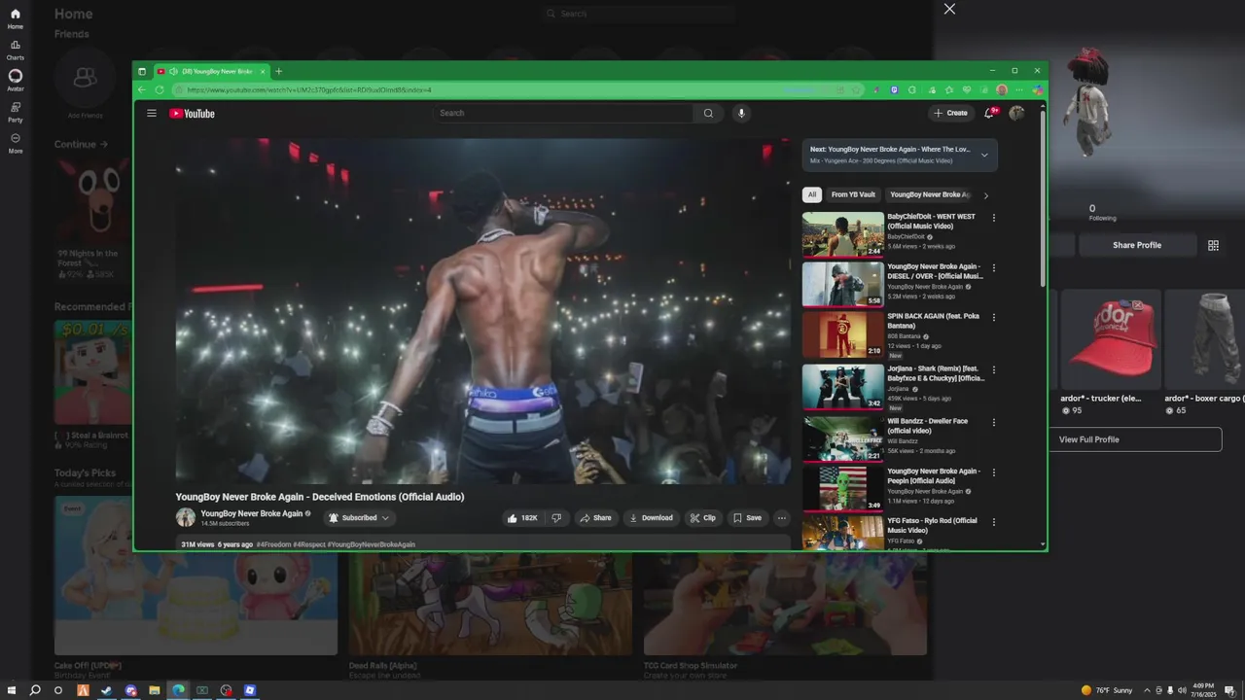Select the YoungBoy Never Broke Again chip
This screenshot has width=1245, height=700.
[929, 194]
